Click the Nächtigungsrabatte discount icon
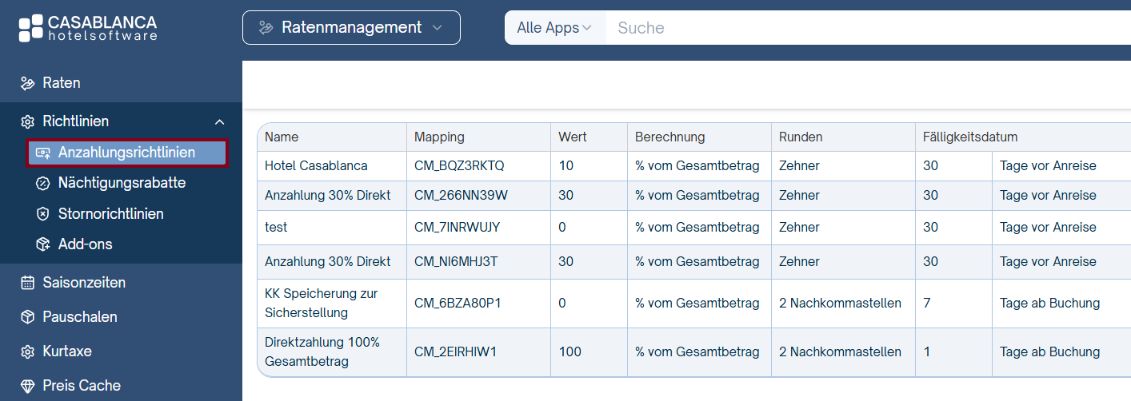Viewport: 1131px width, 401px height. [x=43, y=183]
